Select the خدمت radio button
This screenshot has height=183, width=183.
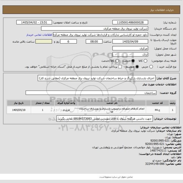(133, 61)
